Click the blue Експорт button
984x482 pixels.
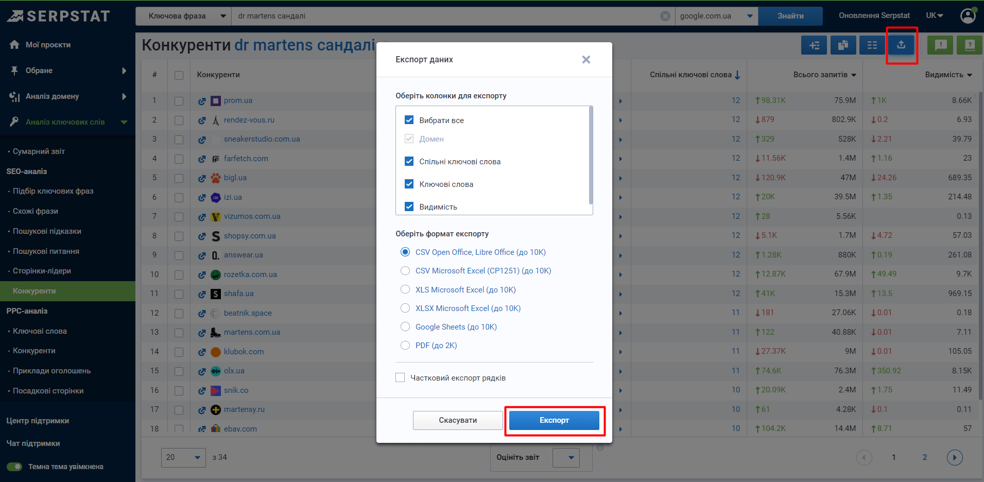(554, 420)
